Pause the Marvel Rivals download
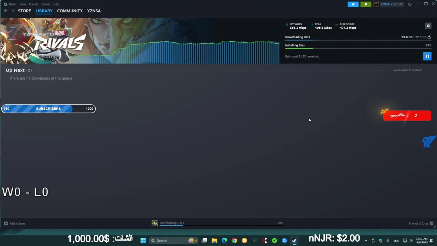The width and height of the screenshot is (437, 246). [427, 56]
